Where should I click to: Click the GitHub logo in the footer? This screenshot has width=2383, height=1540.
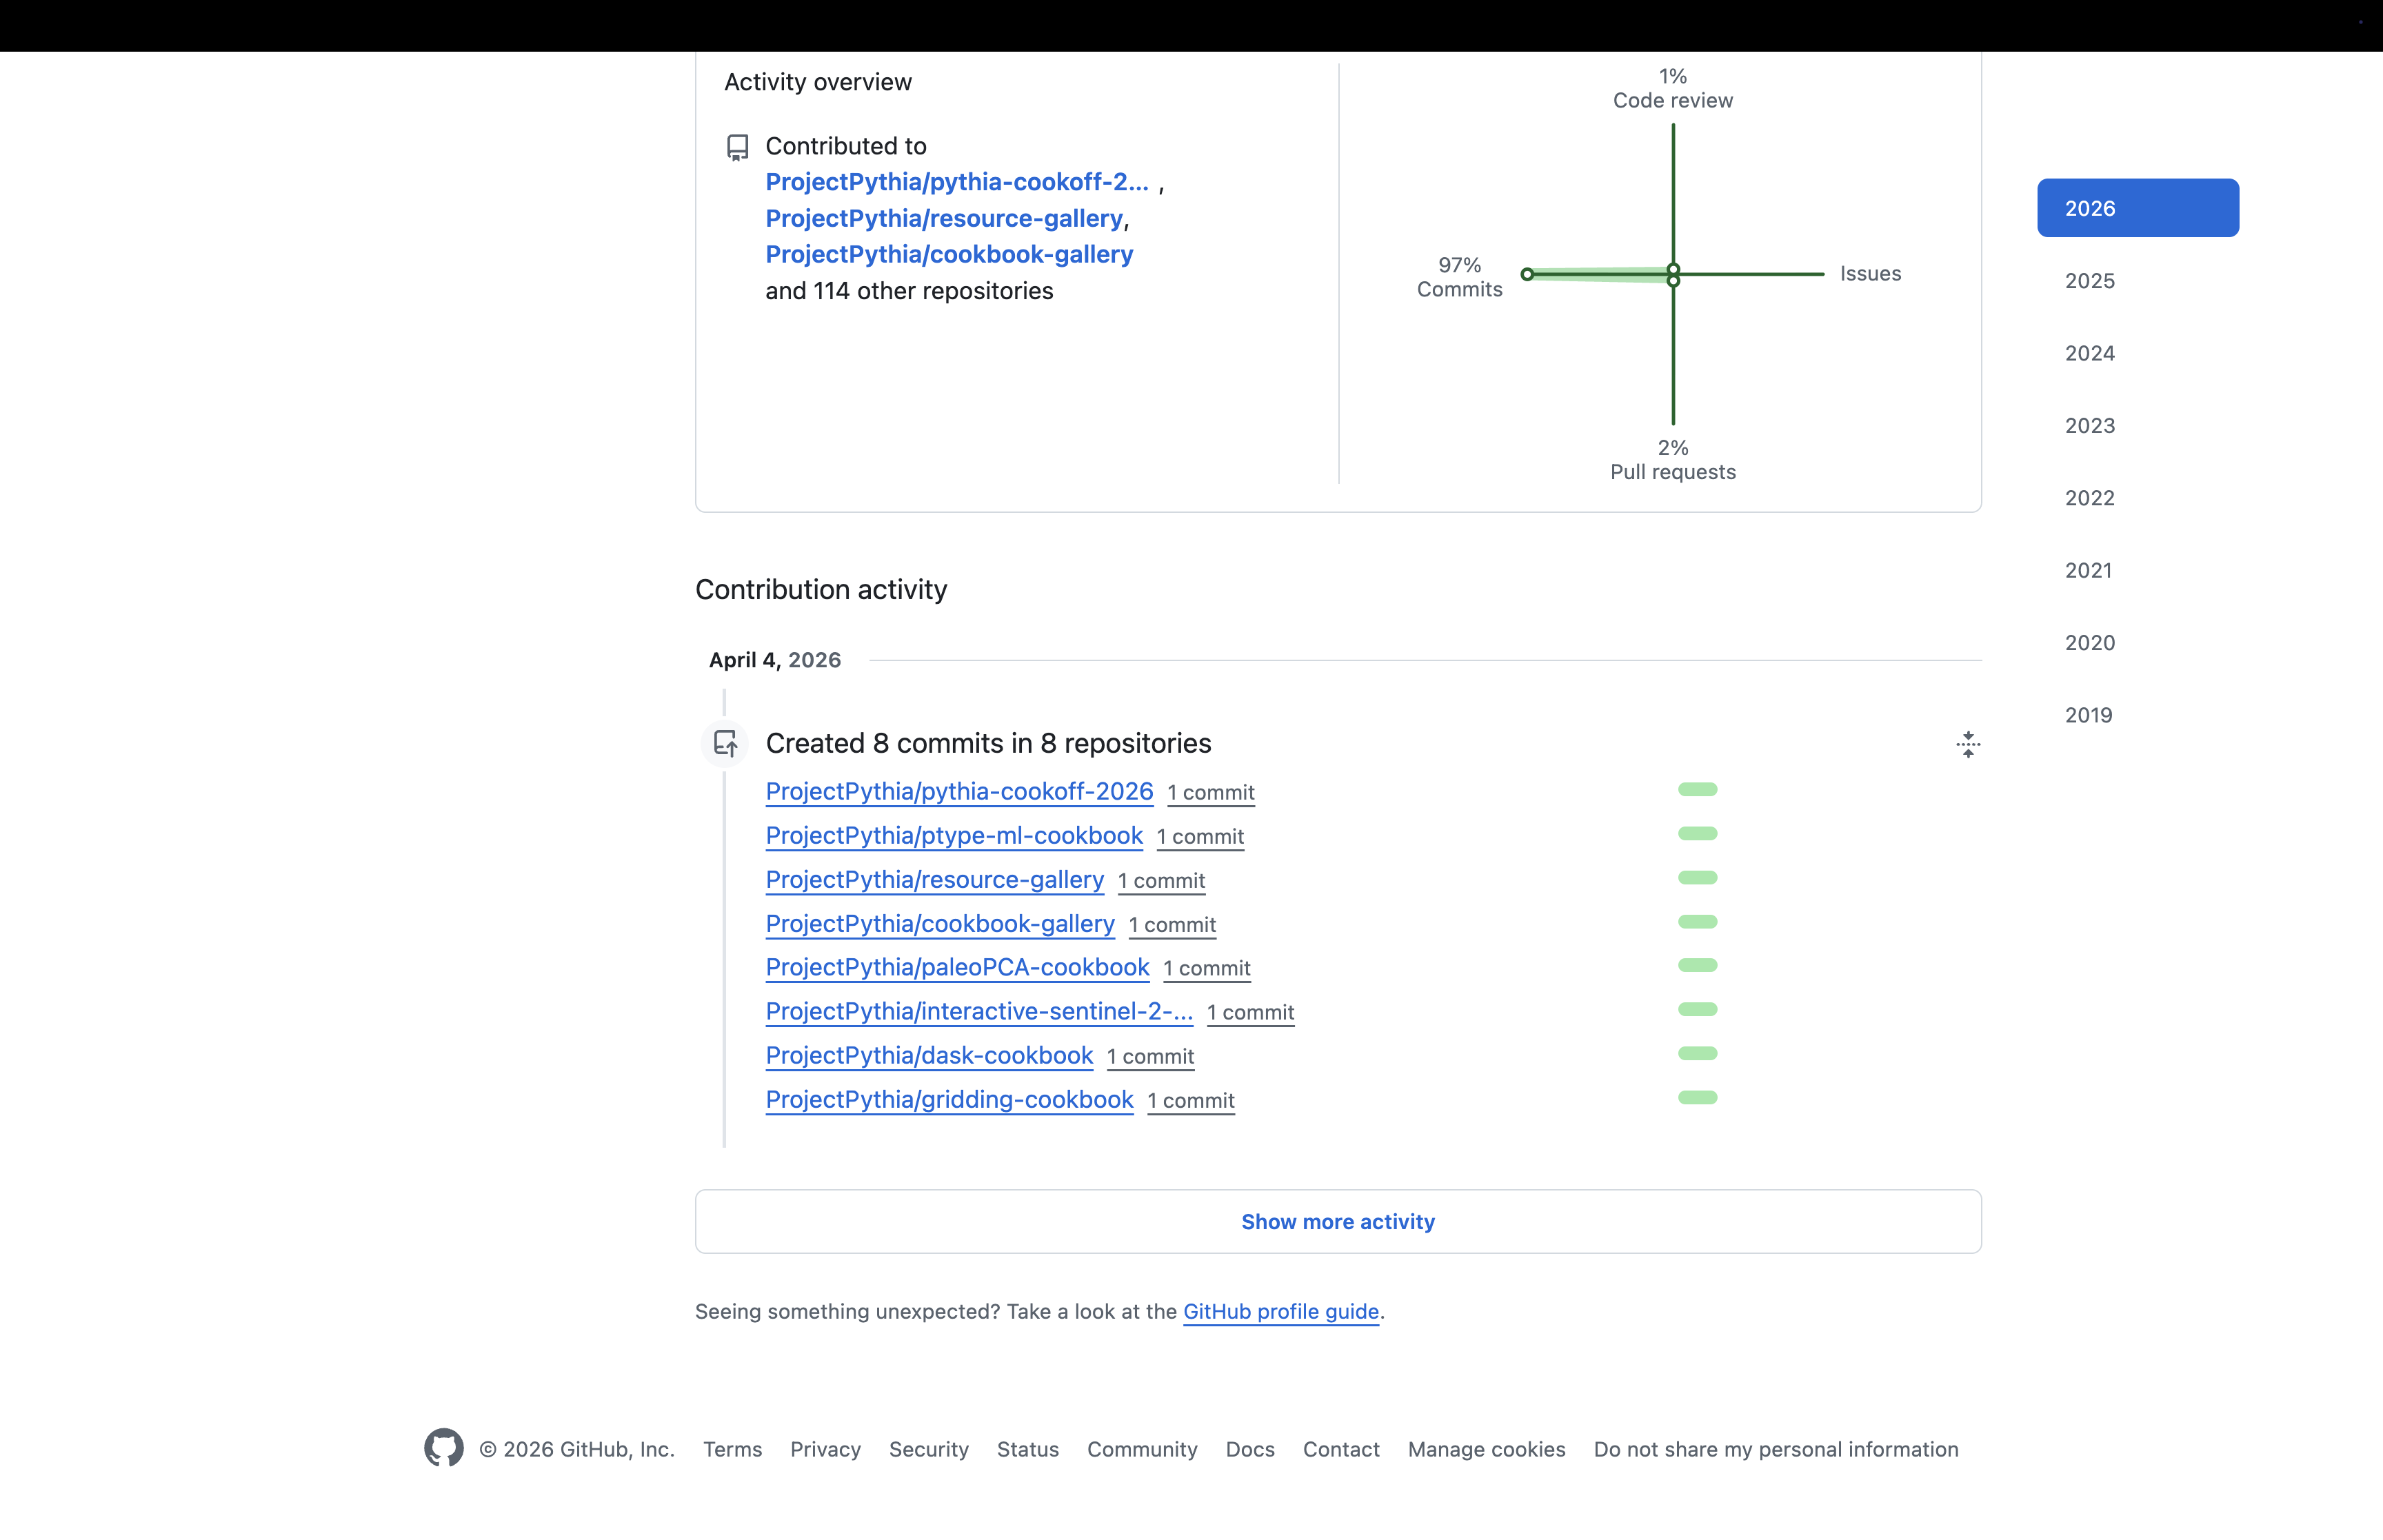pos(443,1448)
